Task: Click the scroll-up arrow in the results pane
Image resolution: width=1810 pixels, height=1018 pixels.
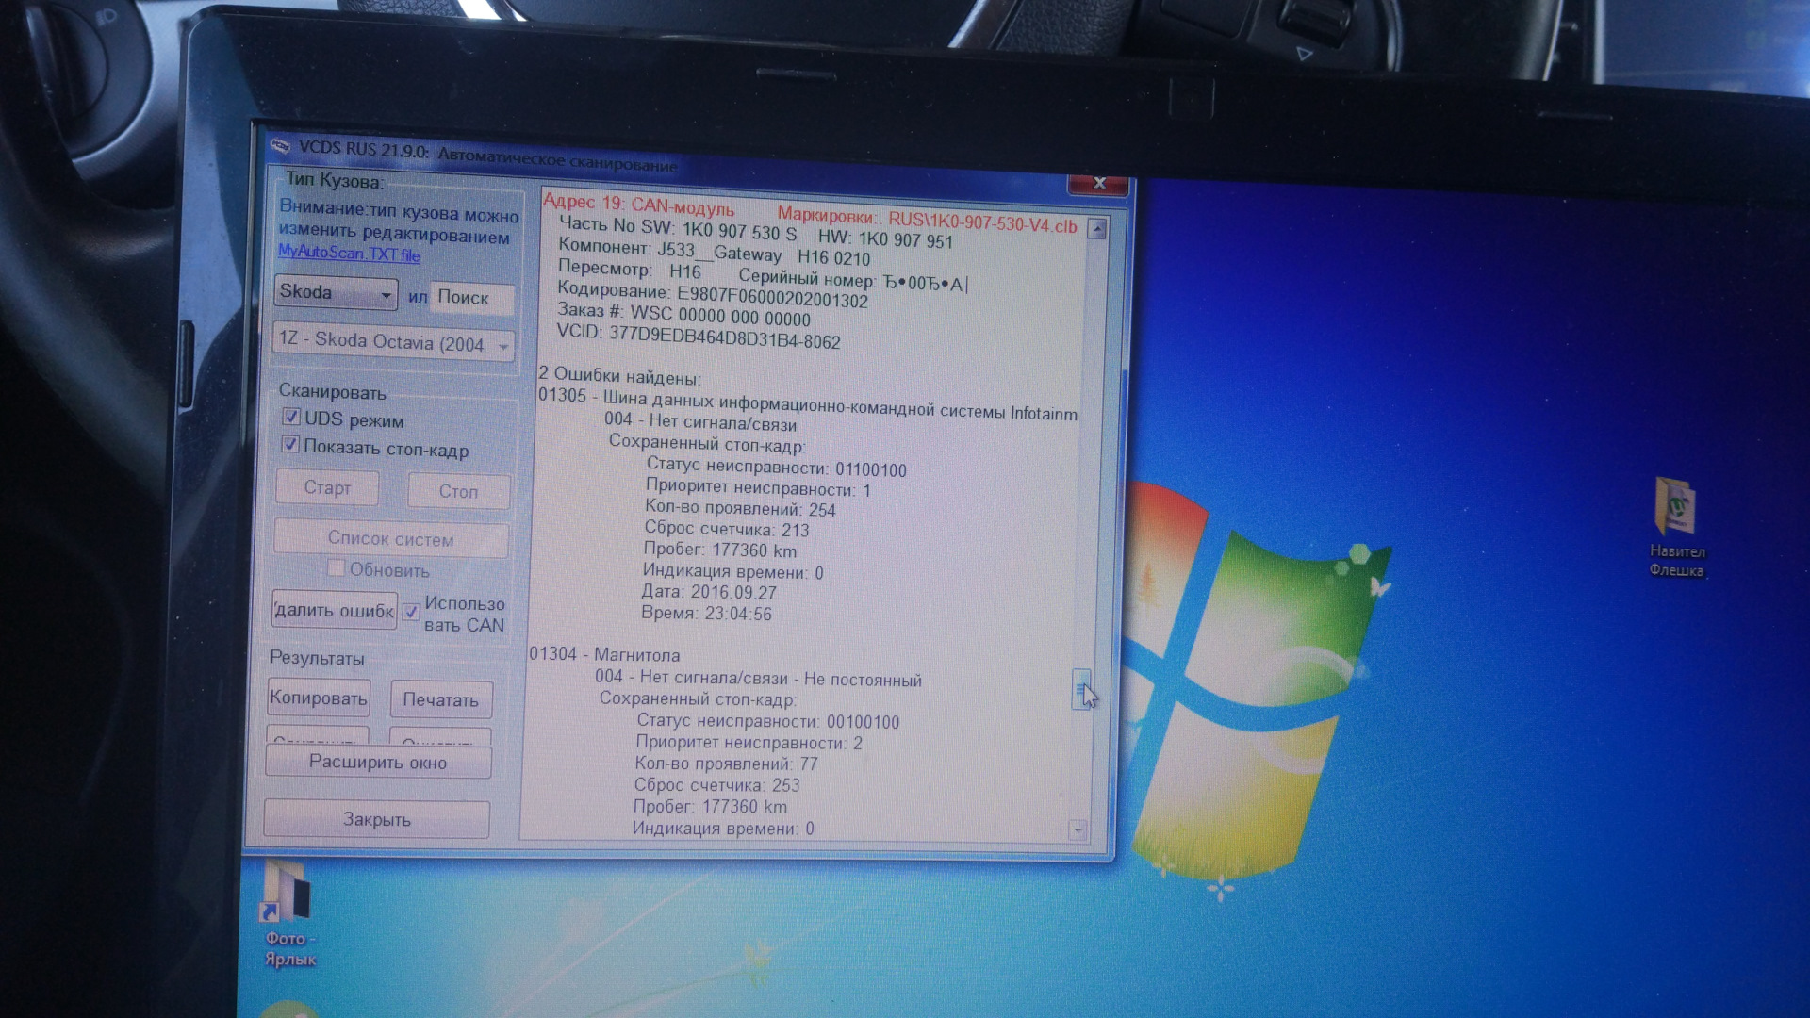Action: [1096, 228]
